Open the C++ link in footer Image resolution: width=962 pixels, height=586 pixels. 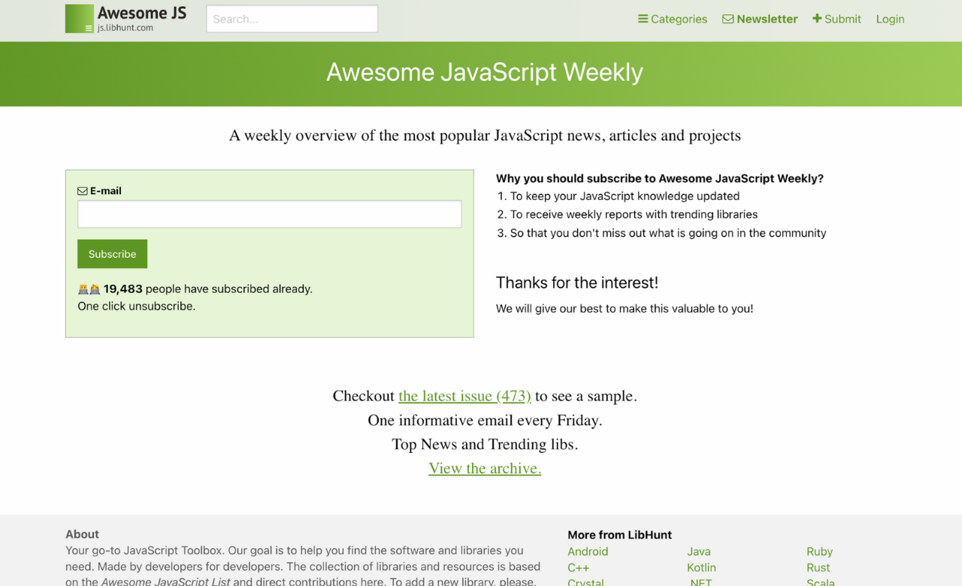tap(578, 568)
